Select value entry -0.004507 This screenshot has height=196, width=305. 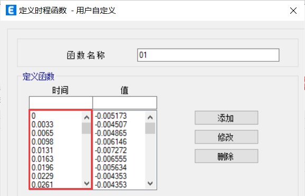click(111, 124)
